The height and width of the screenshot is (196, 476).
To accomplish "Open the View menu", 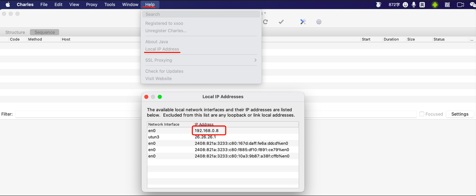I will point(74,5).
